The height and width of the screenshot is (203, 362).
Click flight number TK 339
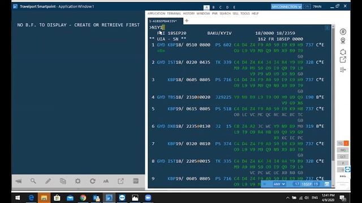tap(223, 63)
